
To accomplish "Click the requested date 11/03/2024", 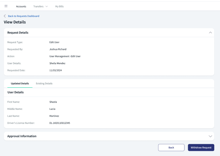I will click(55, 70).
